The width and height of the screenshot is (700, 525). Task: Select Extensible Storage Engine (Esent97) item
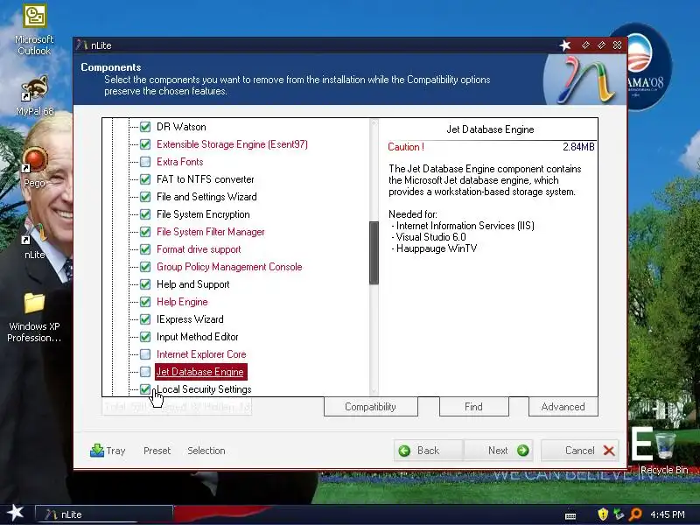point(232,144)
